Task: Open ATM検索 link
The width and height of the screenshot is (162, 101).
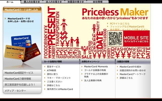Action: click(51, 70)
